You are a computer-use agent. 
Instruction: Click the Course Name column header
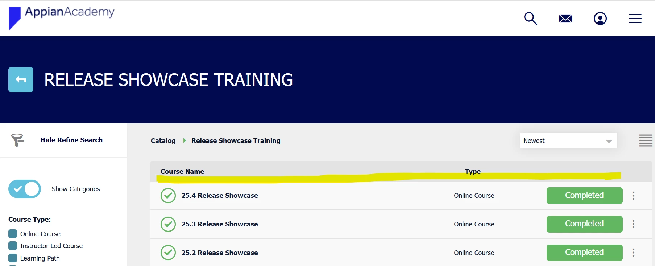click(182, 171)
